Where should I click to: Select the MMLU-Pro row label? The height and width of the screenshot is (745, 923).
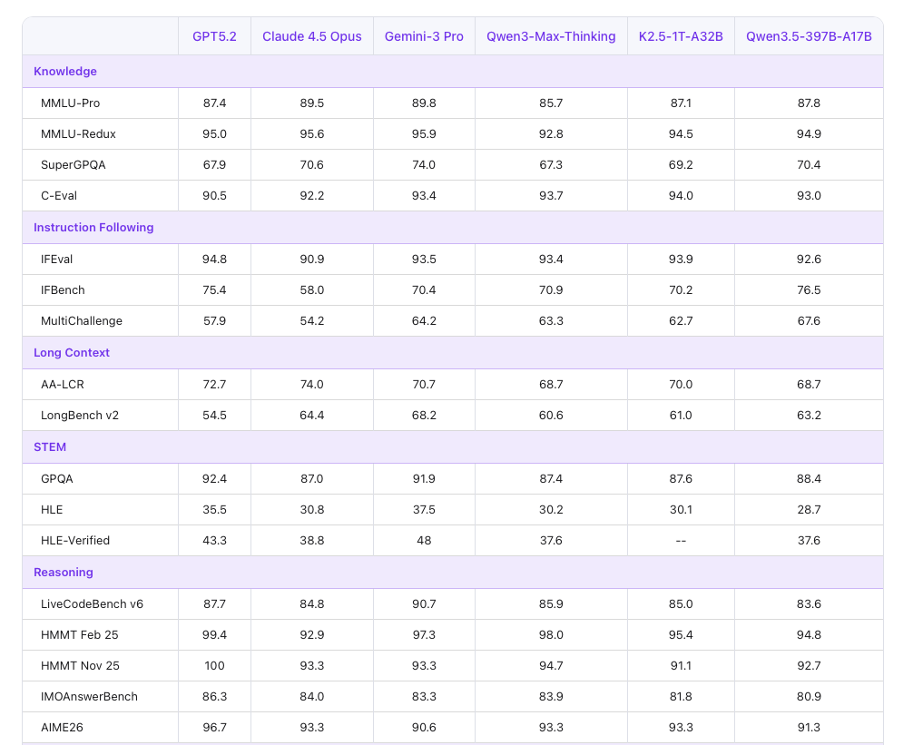click(71, 103)
